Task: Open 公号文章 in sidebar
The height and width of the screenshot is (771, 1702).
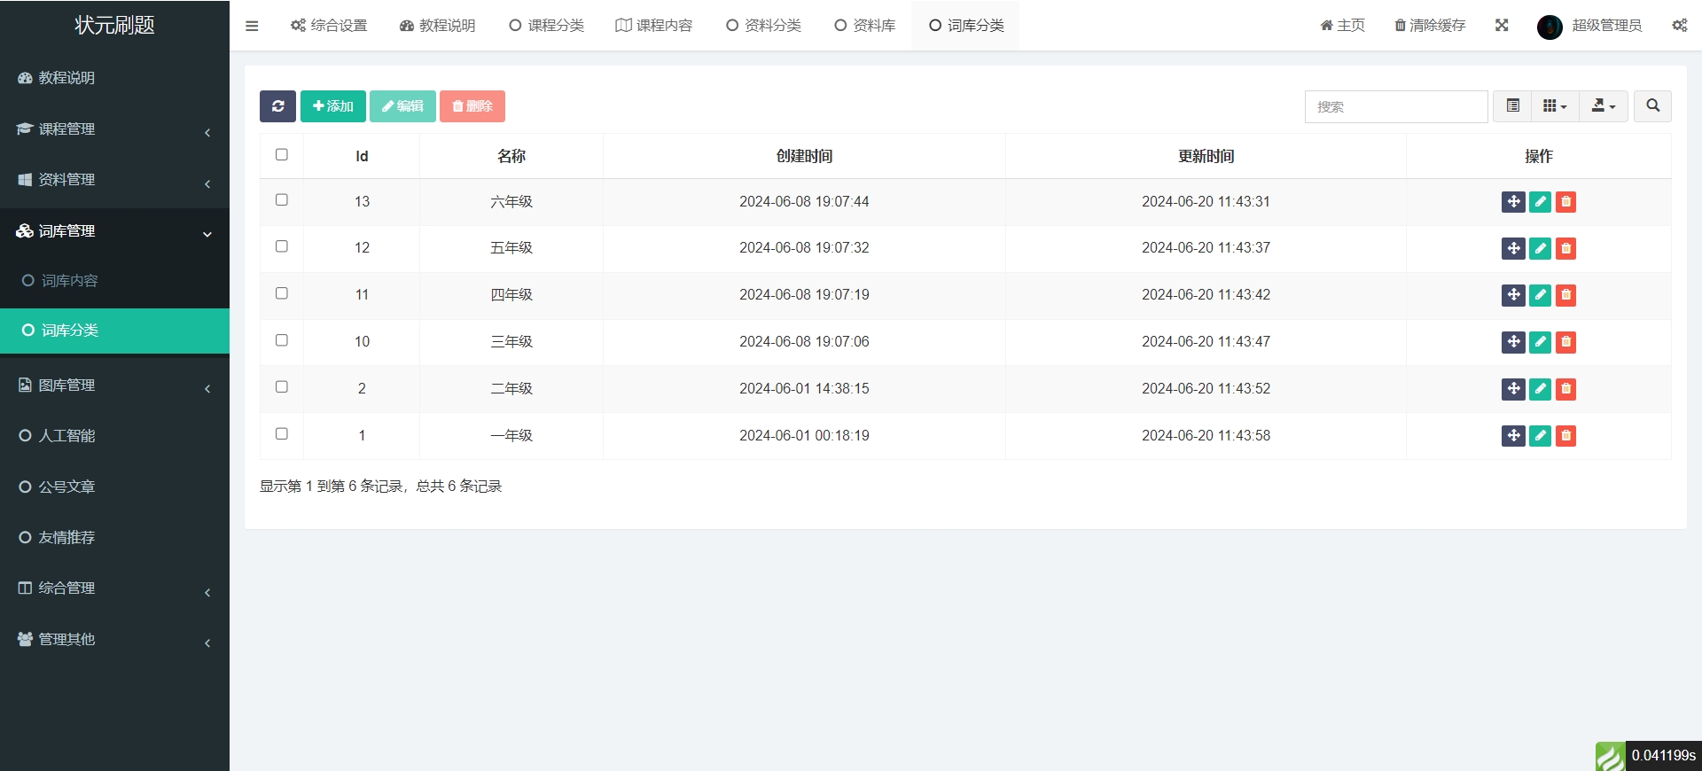Action: coord(114,487)
